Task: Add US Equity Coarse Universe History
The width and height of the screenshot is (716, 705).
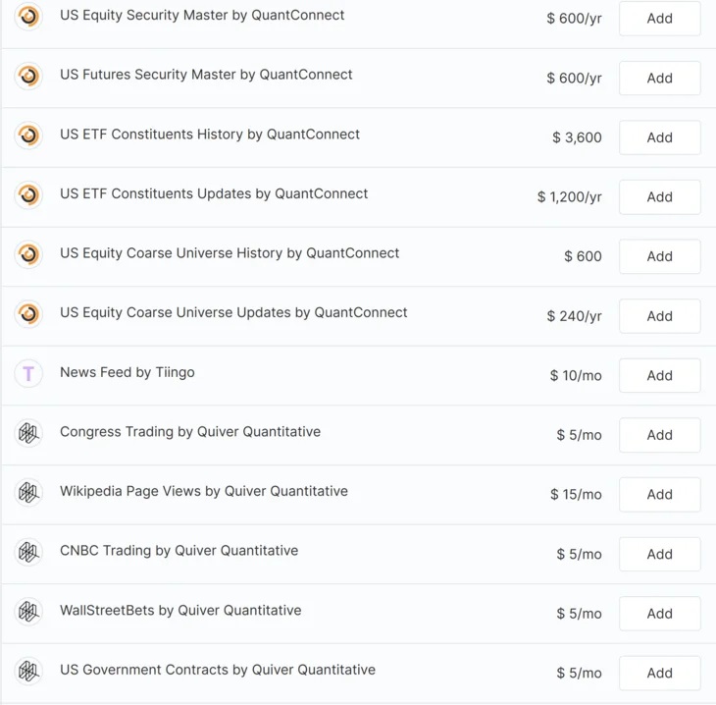Action: 659,256
